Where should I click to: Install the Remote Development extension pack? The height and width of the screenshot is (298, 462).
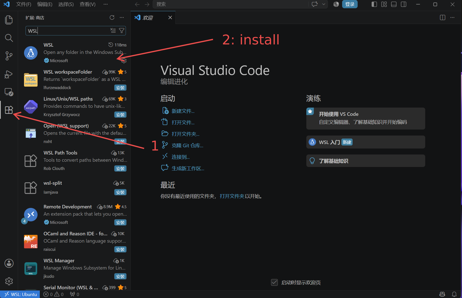(x=120, y=223)
